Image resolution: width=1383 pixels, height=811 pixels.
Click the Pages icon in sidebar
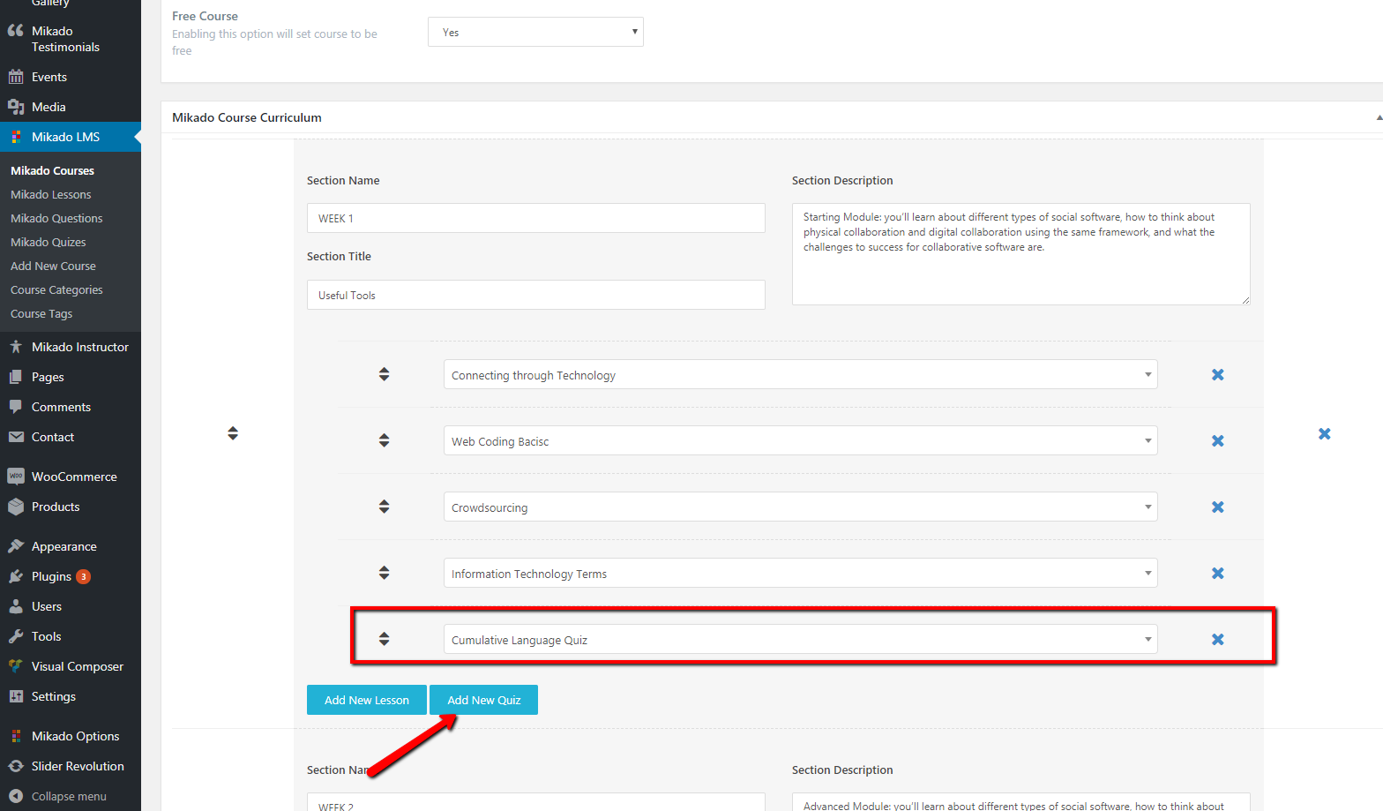(16, 377)
